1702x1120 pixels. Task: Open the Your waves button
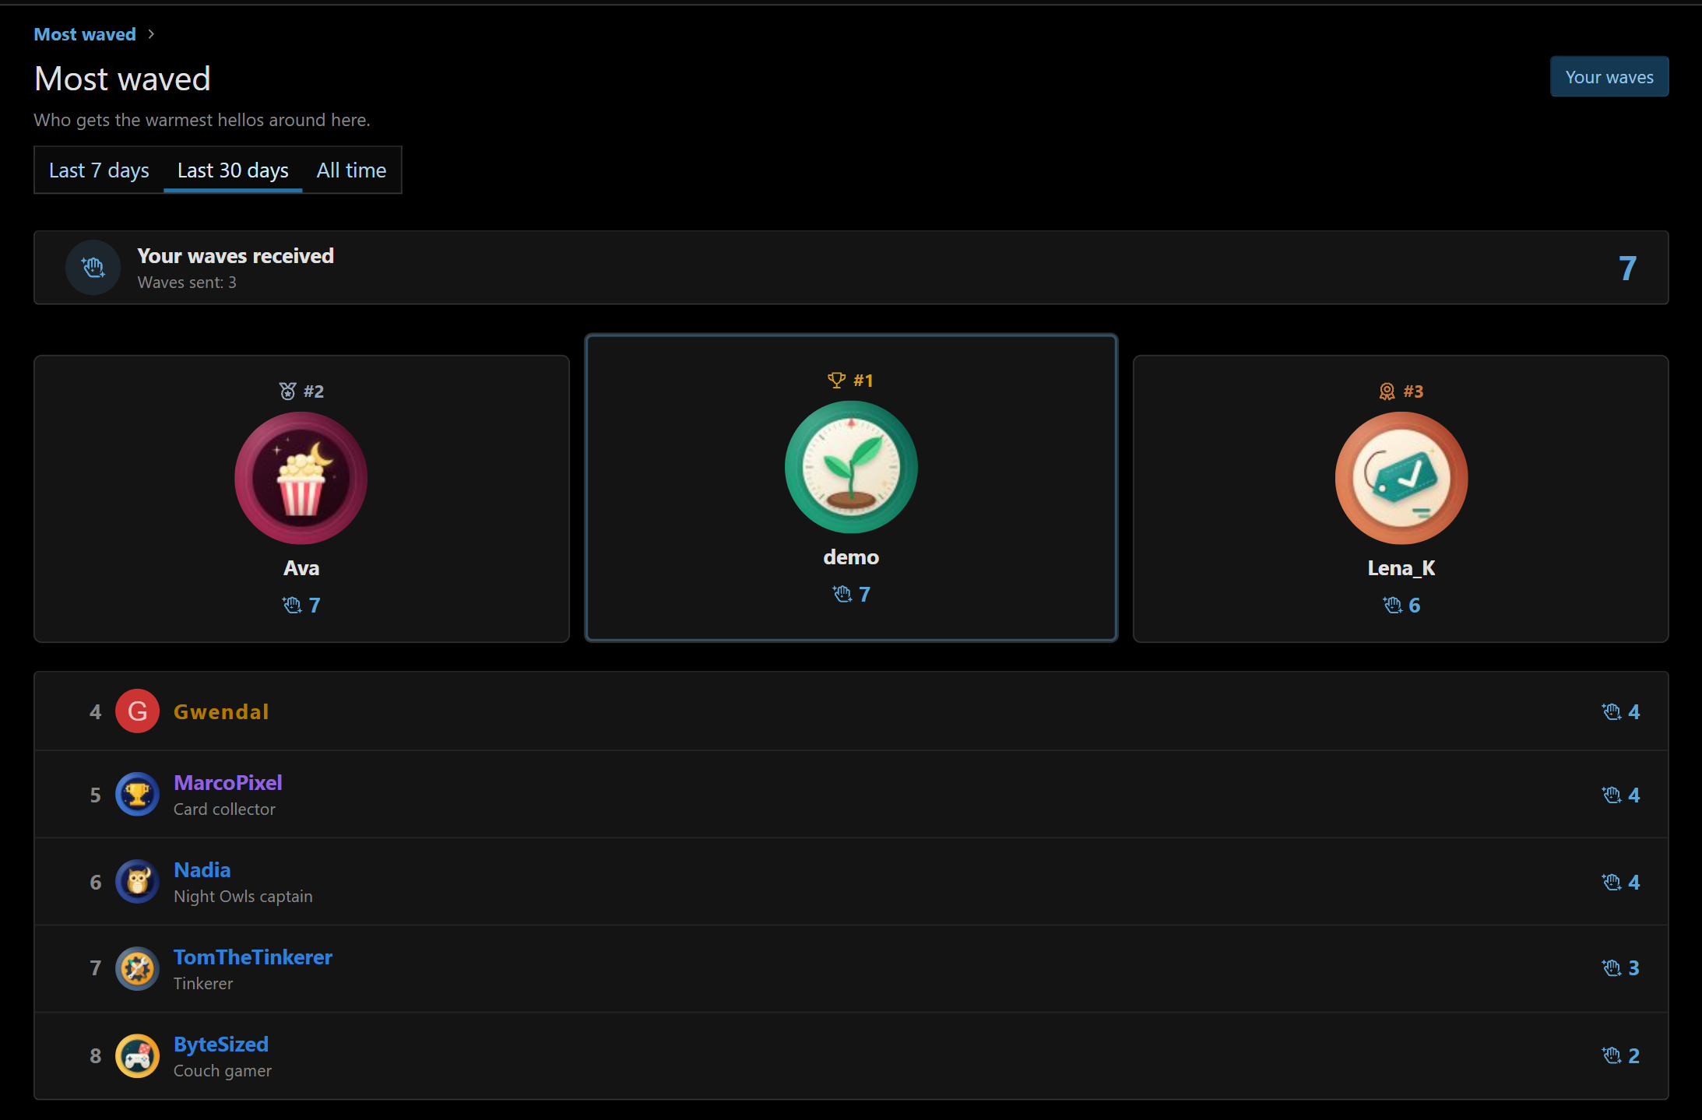[x=1609, y=76]
